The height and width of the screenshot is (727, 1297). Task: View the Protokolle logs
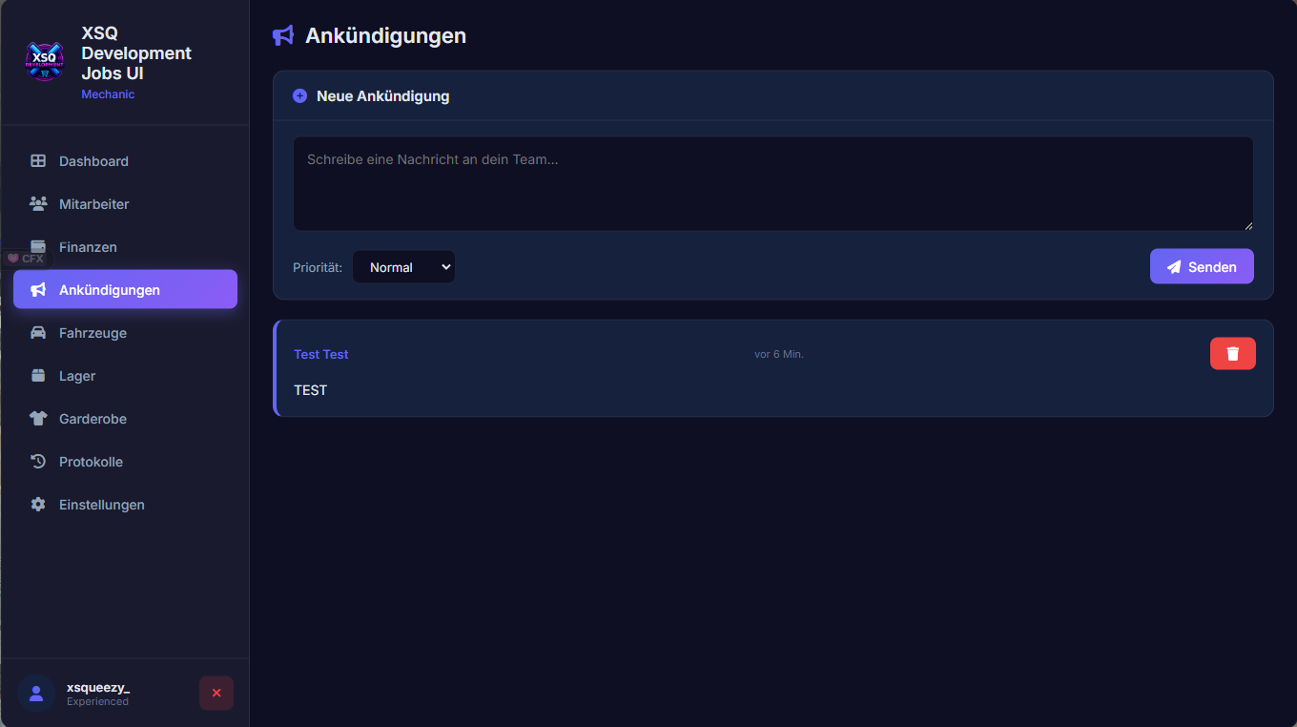[x=125, y=462]
